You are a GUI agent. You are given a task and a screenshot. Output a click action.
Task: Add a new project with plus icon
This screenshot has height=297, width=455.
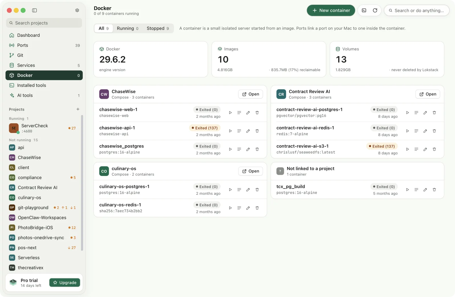tap(78, 109)
